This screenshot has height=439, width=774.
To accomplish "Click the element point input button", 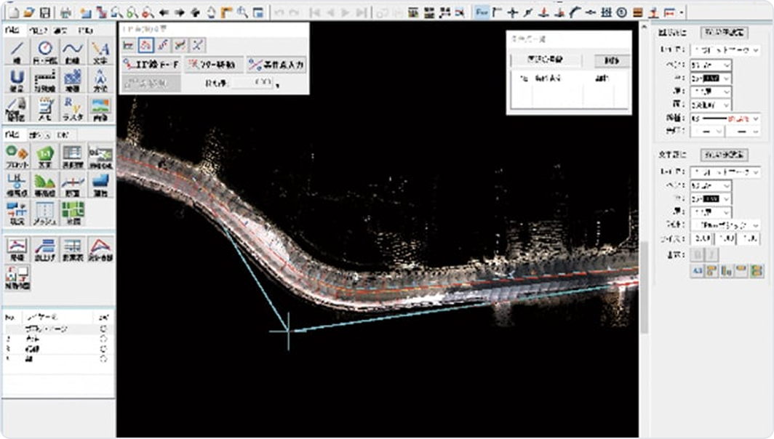I will click(x=277, y=65).
